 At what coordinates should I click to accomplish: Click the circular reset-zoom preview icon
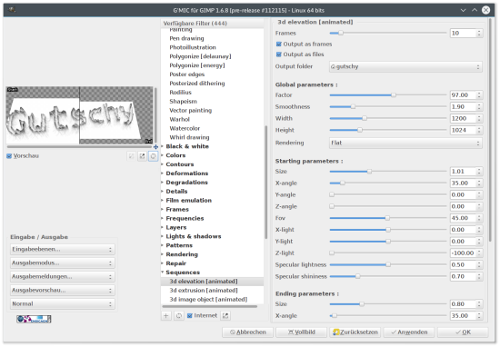pos(154,156)
